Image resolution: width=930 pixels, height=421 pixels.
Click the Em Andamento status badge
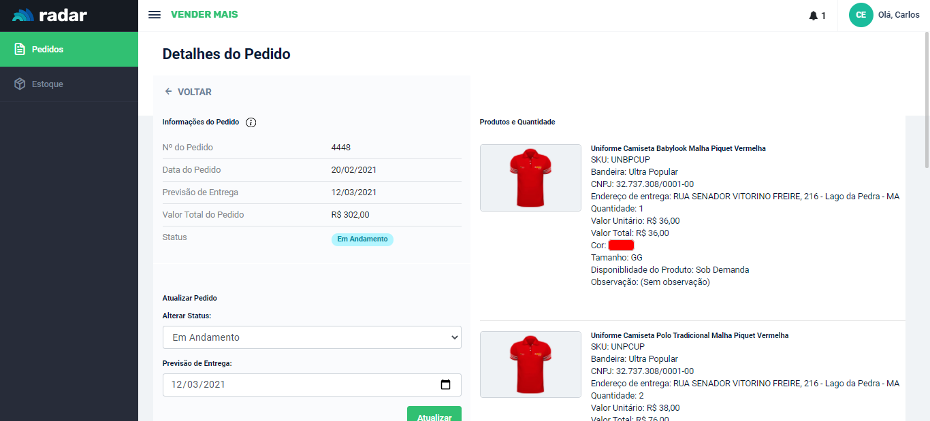[x=362, y=239]
